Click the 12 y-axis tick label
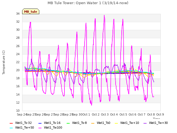Image resolution: width=177 pixels, height=133 pixels. click(18, 103)
